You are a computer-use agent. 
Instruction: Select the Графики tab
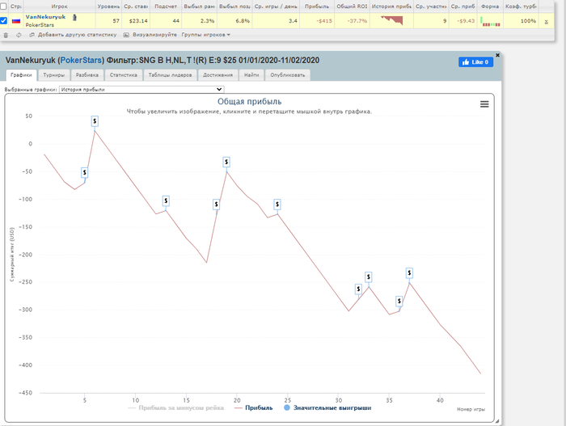21,75
